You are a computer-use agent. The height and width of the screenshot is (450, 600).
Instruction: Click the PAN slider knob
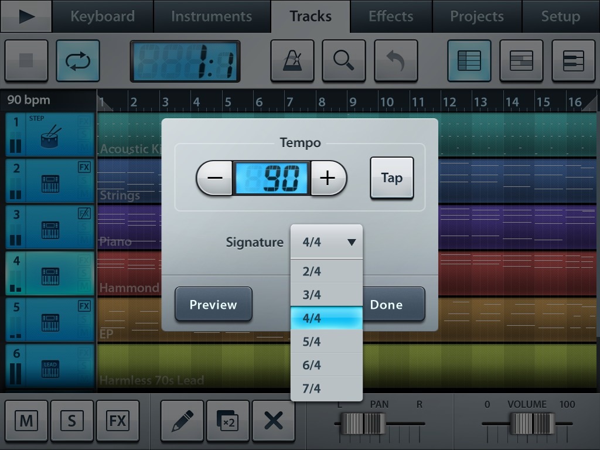pyautogui.click(x=363, y=424)
